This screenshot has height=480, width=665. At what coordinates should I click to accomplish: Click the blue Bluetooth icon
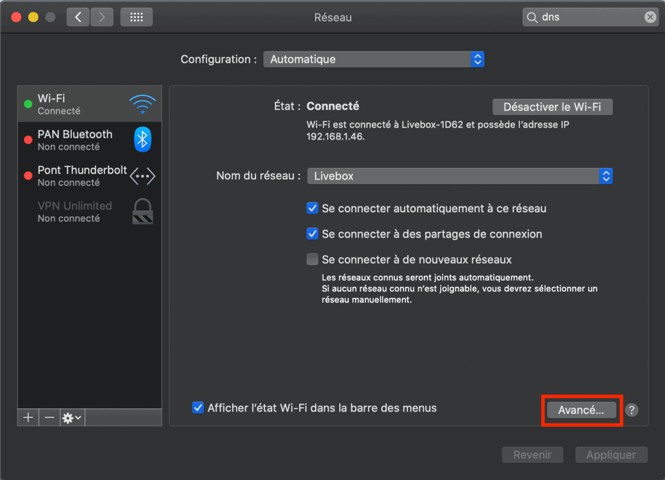pyautogui.click(x=142, y=139)
